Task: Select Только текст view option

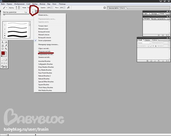Action: click(x=43, y=26)
